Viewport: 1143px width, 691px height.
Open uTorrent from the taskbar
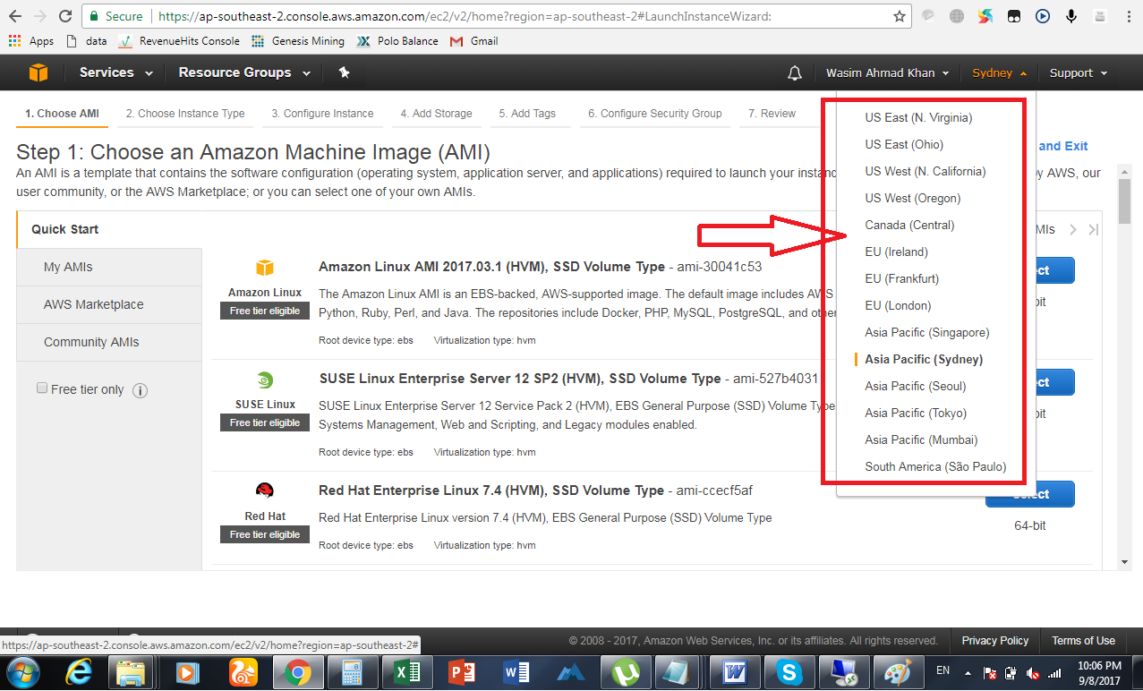pos(624,671)
